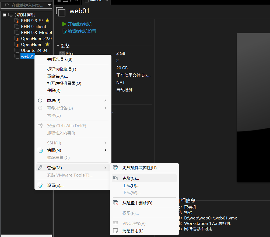This screenshot has height=237, width=270.
Task: Click the Workstation 17.x 虚拟机 compatibility text
Action: click(207, 223)
